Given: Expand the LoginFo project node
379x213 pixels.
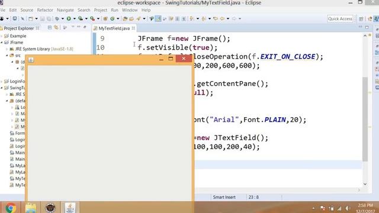Looking at the screenshot, I should [2, 82].
